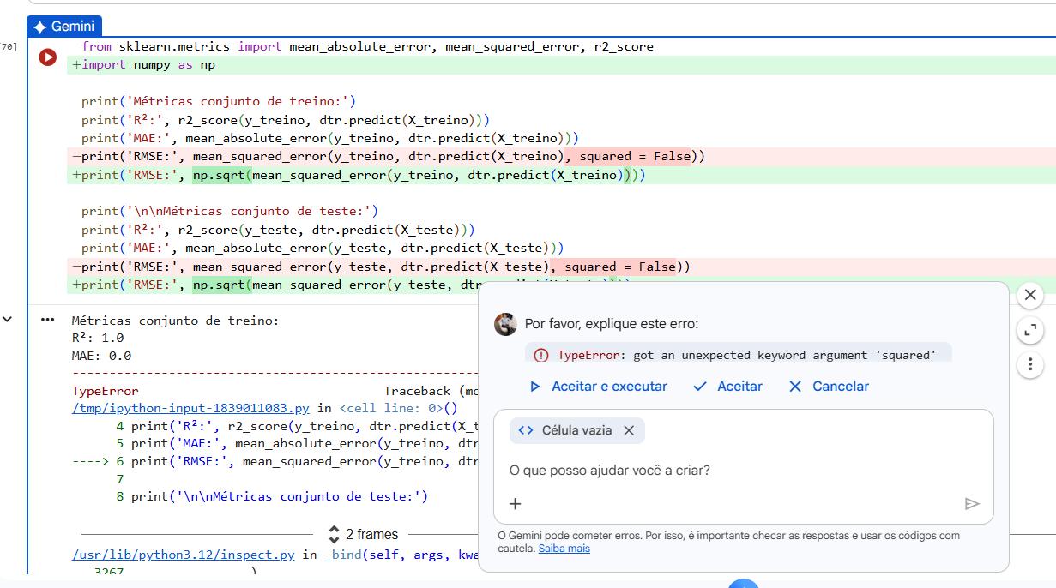Click the plus icon in the prompt box
The height and width of the screenshot is (588, 1056).
click(515, 504)
